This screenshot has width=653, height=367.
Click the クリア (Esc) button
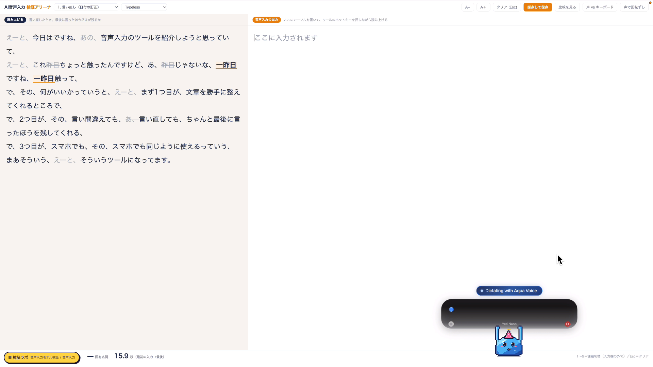(507, 7)
